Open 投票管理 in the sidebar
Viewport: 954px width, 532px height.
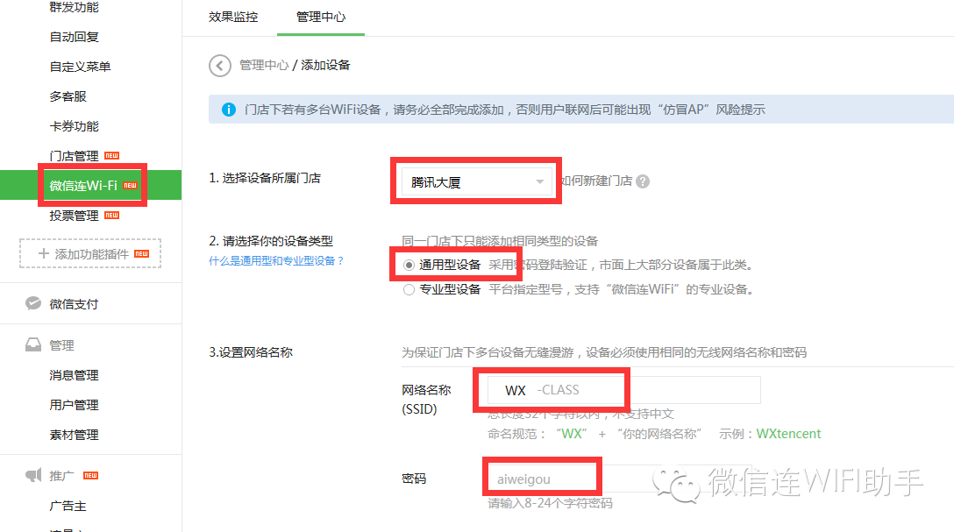[75, 216]
